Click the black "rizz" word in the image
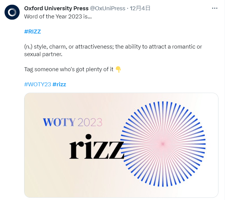 pyautogui.click(x=96, y=147)
